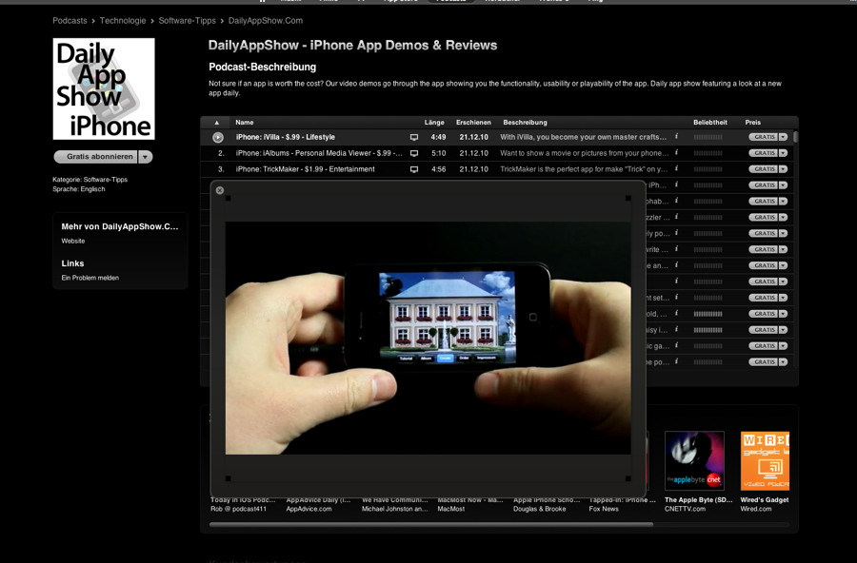Click the sort arrow column header
Screen dimensions: 857x563
pyautogui.click(x=217, y=123)
